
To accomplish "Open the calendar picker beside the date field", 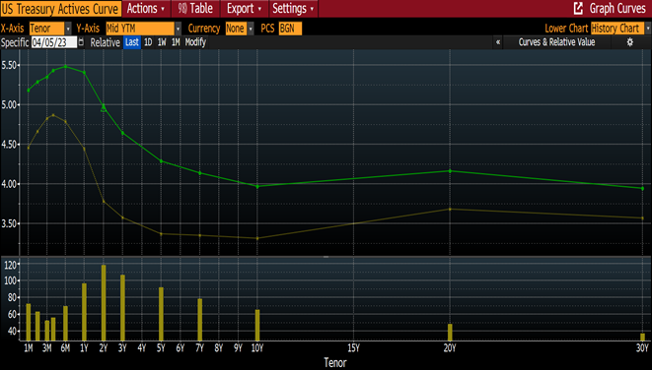I will (x=81, y=42).
